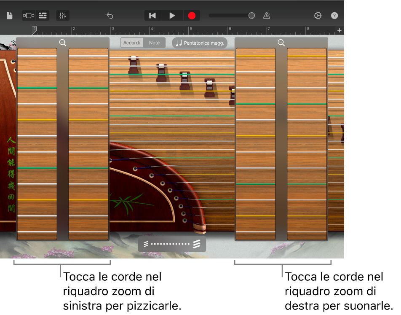Zoom out the right chord strips with the magnifier
401x315 pixels.
click(281, 43)
